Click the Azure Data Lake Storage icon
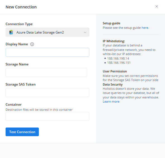Screen dimensions: 165x158 [x=11, y=32]
